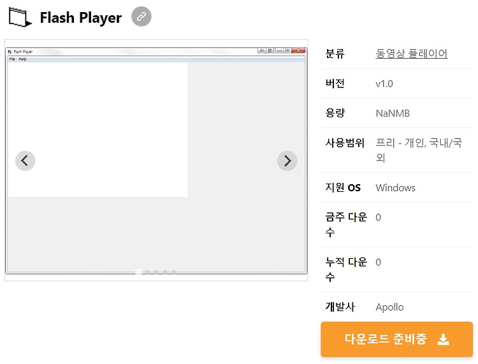Click the 개발사 label
This screenshot has width=478, height=364.
340,307
